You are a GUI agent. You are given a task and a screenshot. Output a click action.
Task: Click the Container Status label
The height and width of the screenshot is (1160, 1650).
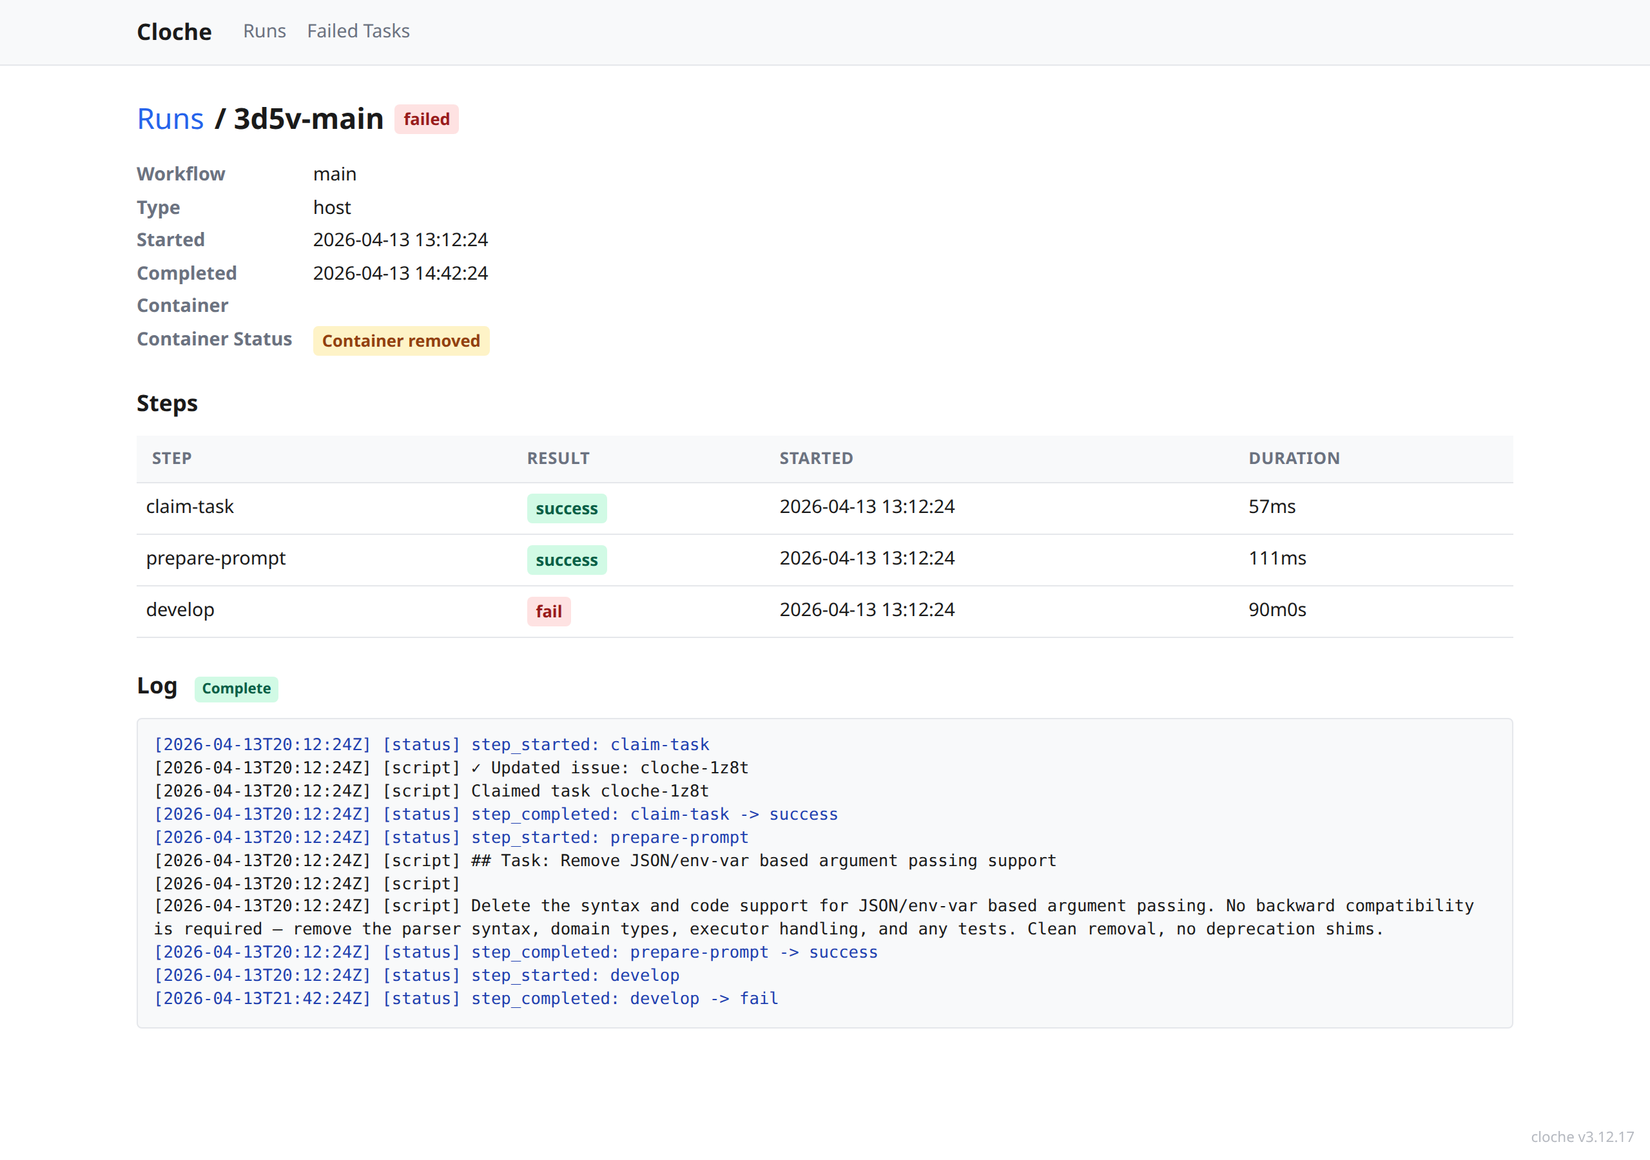click(x=214, y=338)
